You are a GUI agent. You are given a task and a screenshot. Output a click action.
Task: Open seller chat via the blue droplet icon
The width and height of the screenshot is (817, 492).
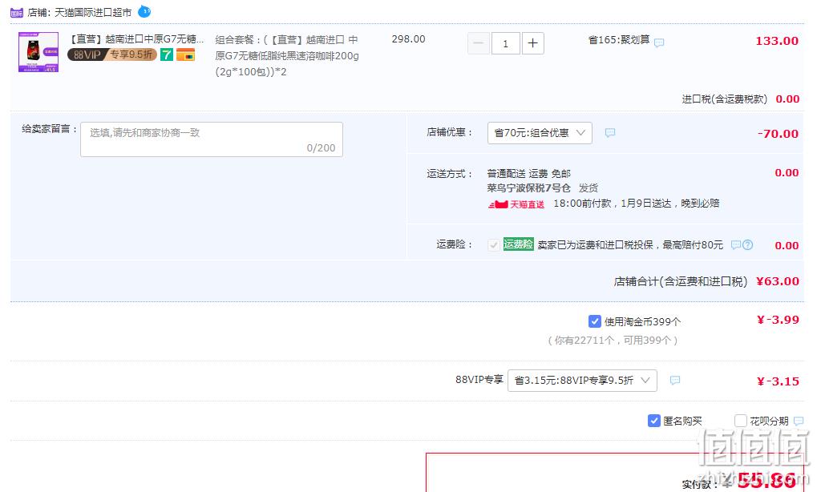coord(144,11)
